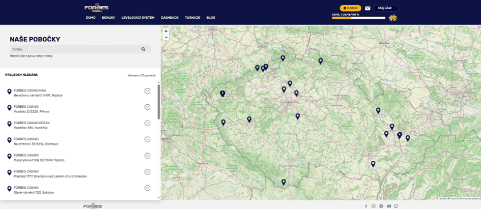The height and width of the screenshot is (209, 481).
Task: Open the Můj účet button
Action: click(386, 8)
